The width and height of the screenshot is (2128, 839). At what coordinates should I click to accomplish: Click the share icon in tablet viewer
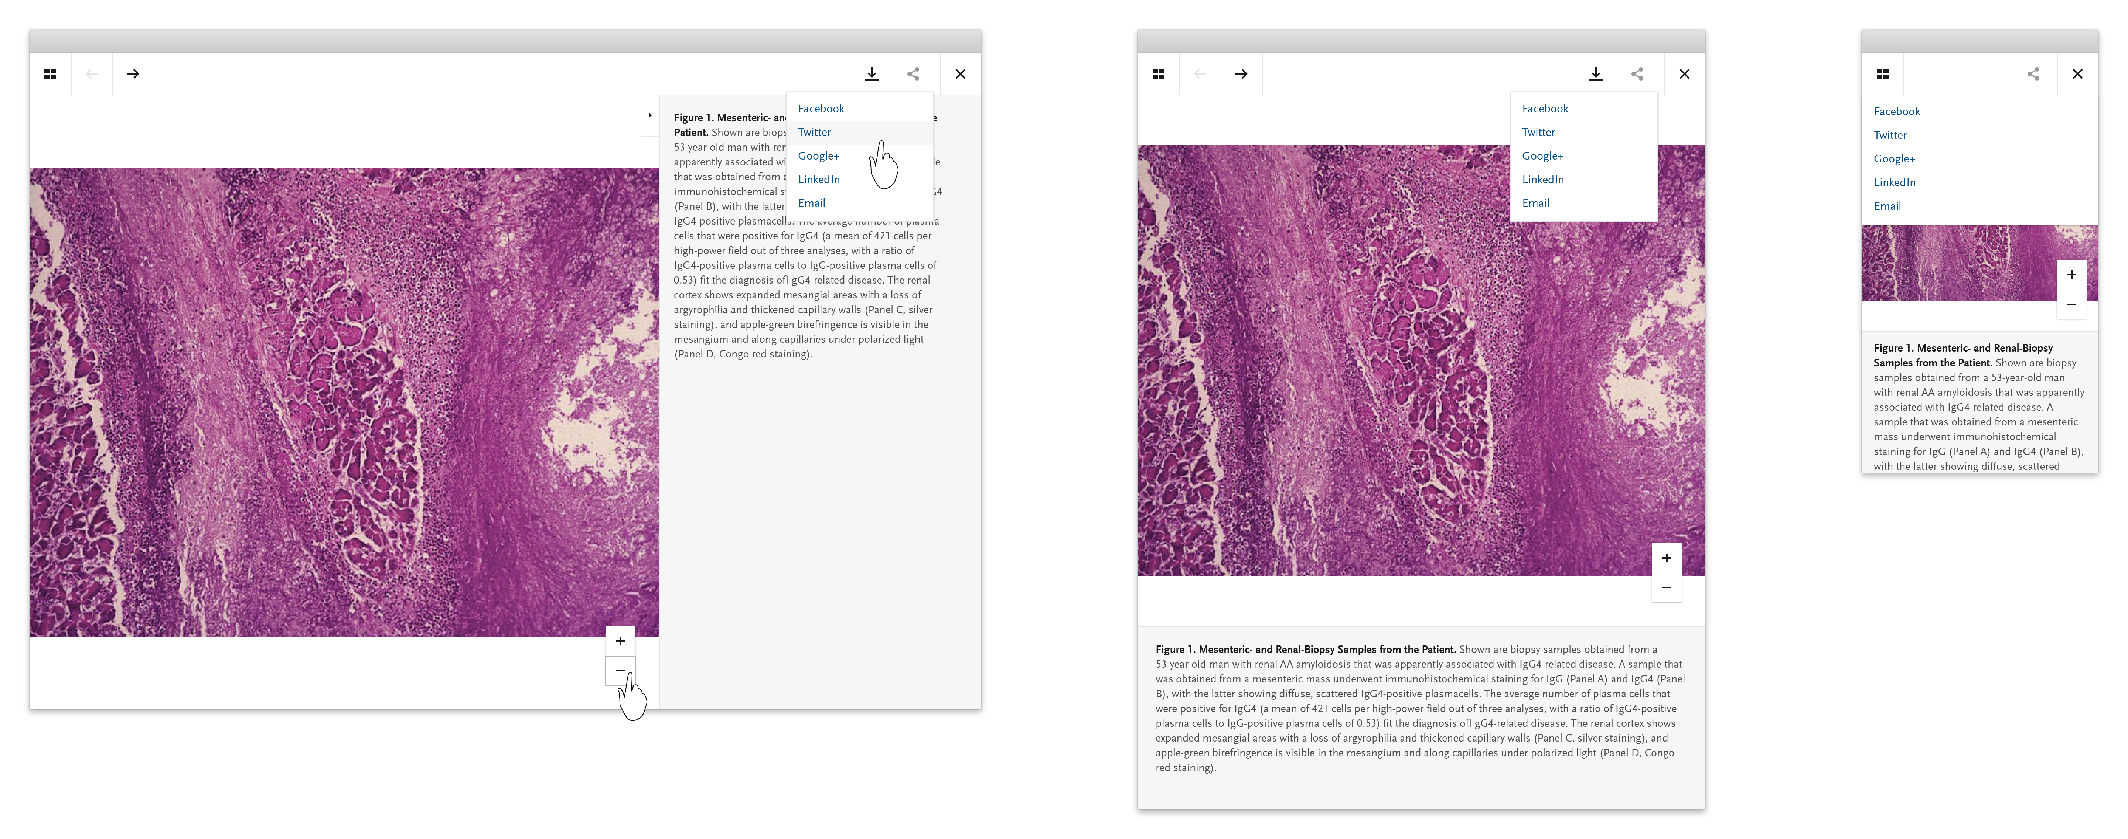(1637, 74)
